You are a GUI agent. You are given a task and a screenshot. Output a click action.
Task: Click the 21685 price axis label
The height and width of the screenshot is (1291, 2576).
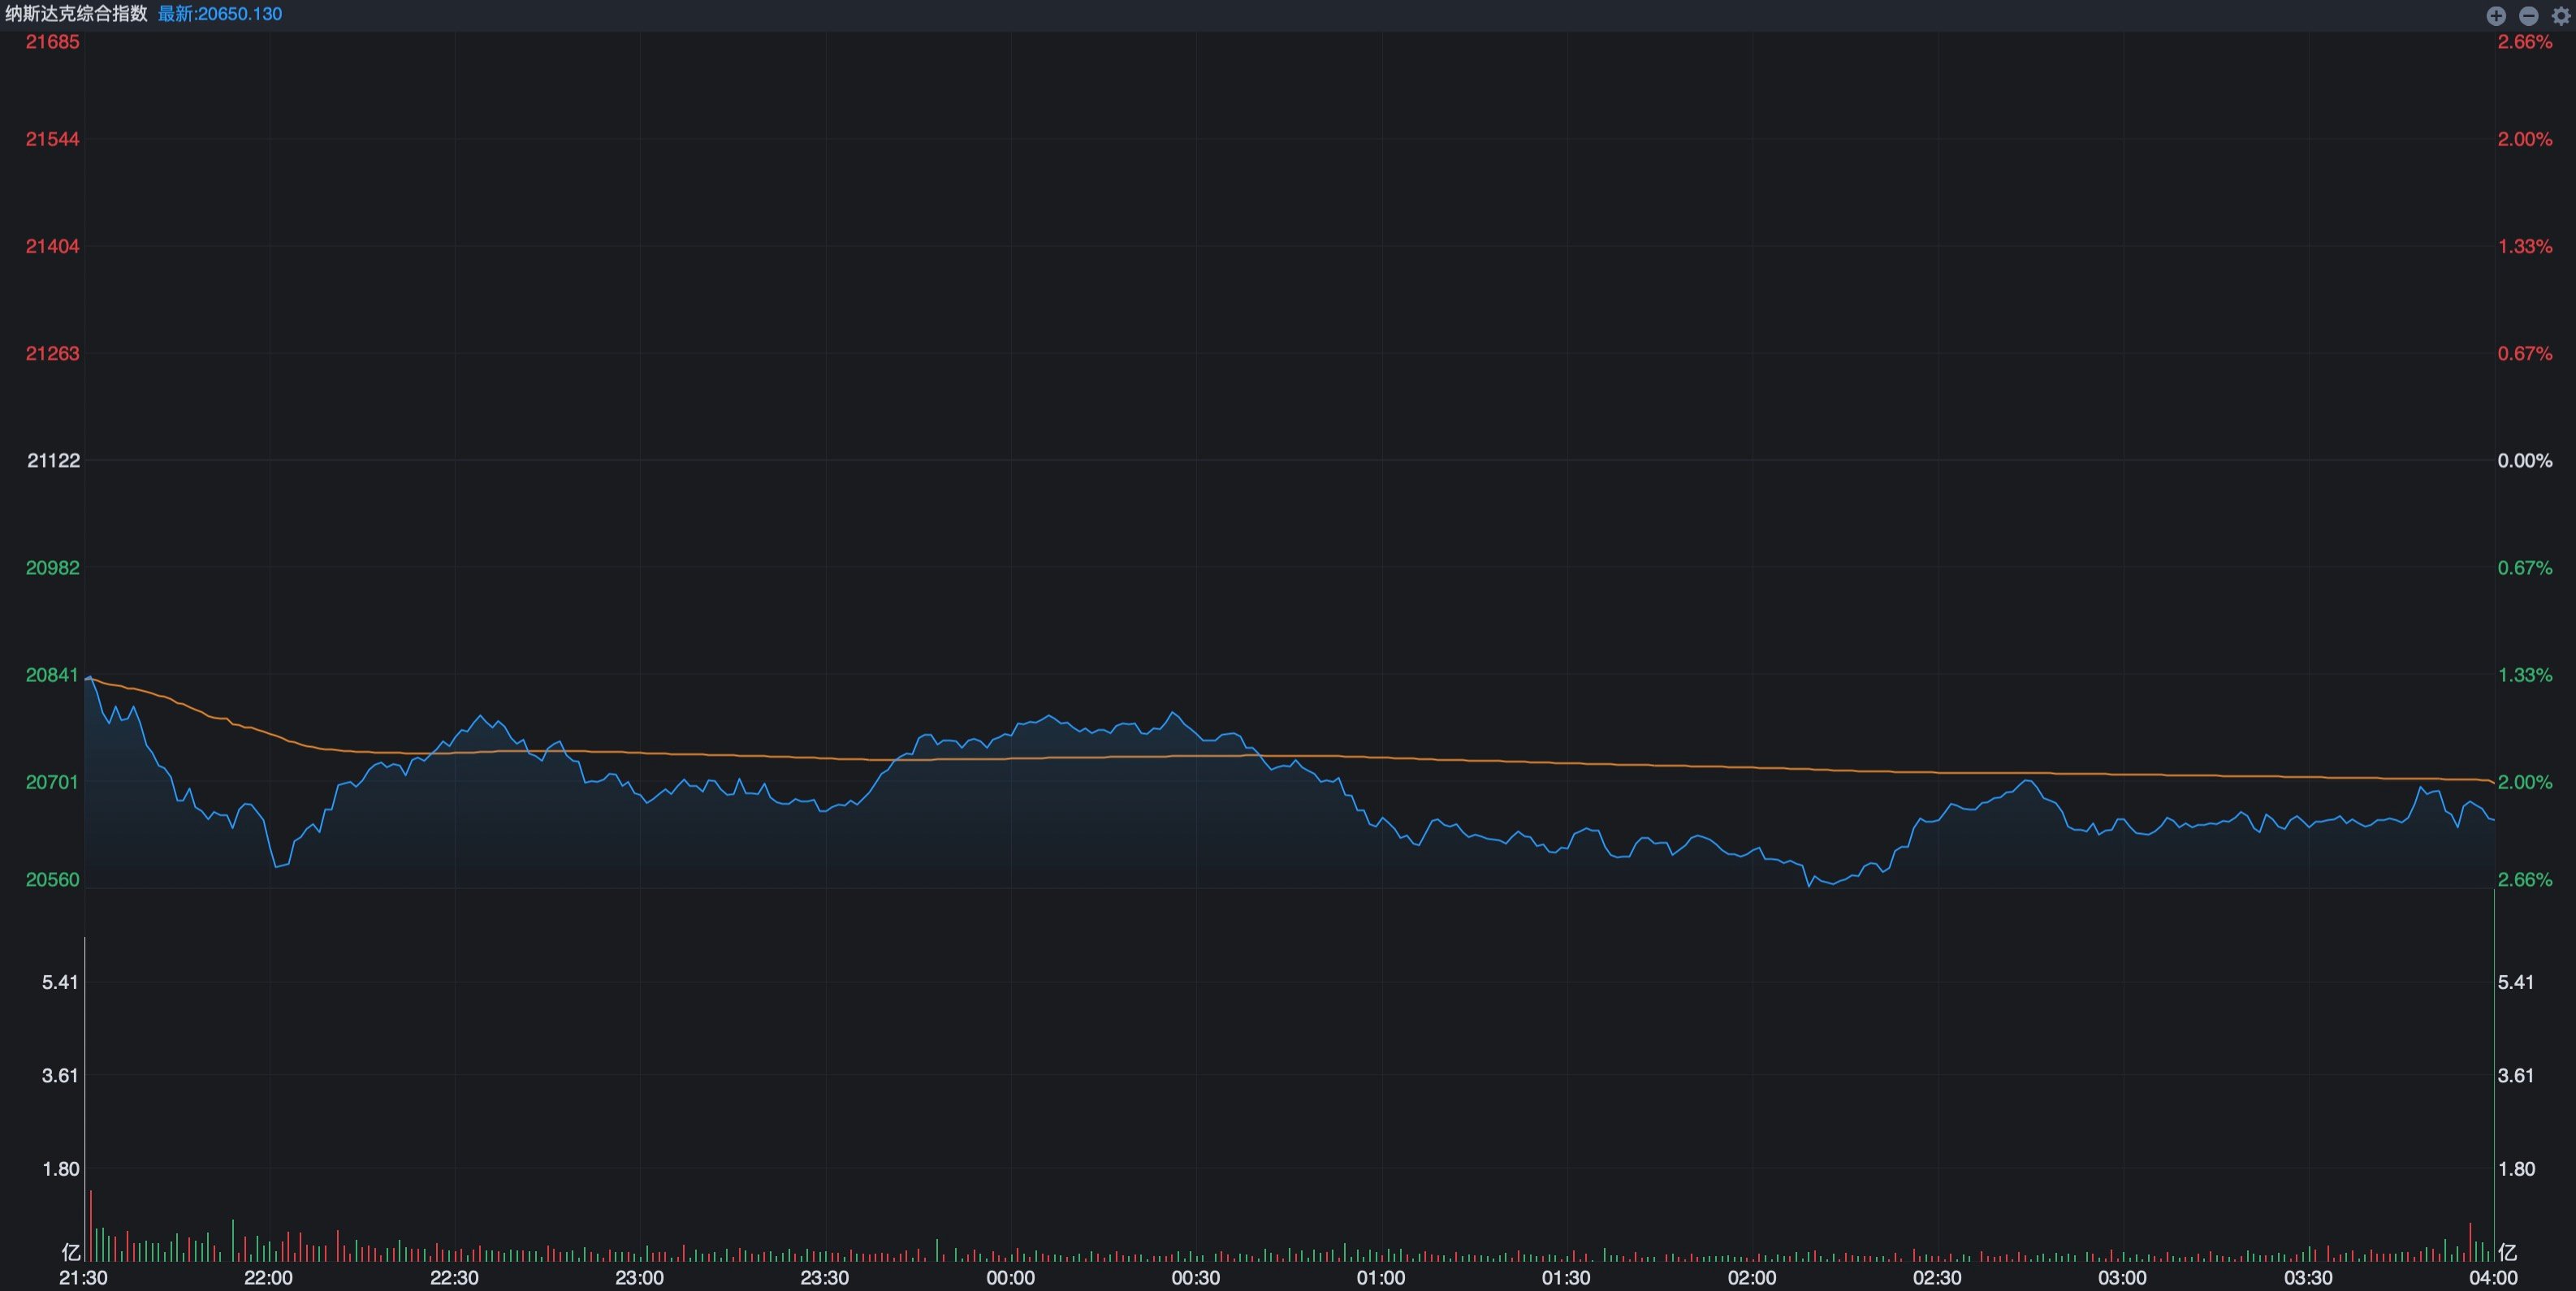click(52, 42)
